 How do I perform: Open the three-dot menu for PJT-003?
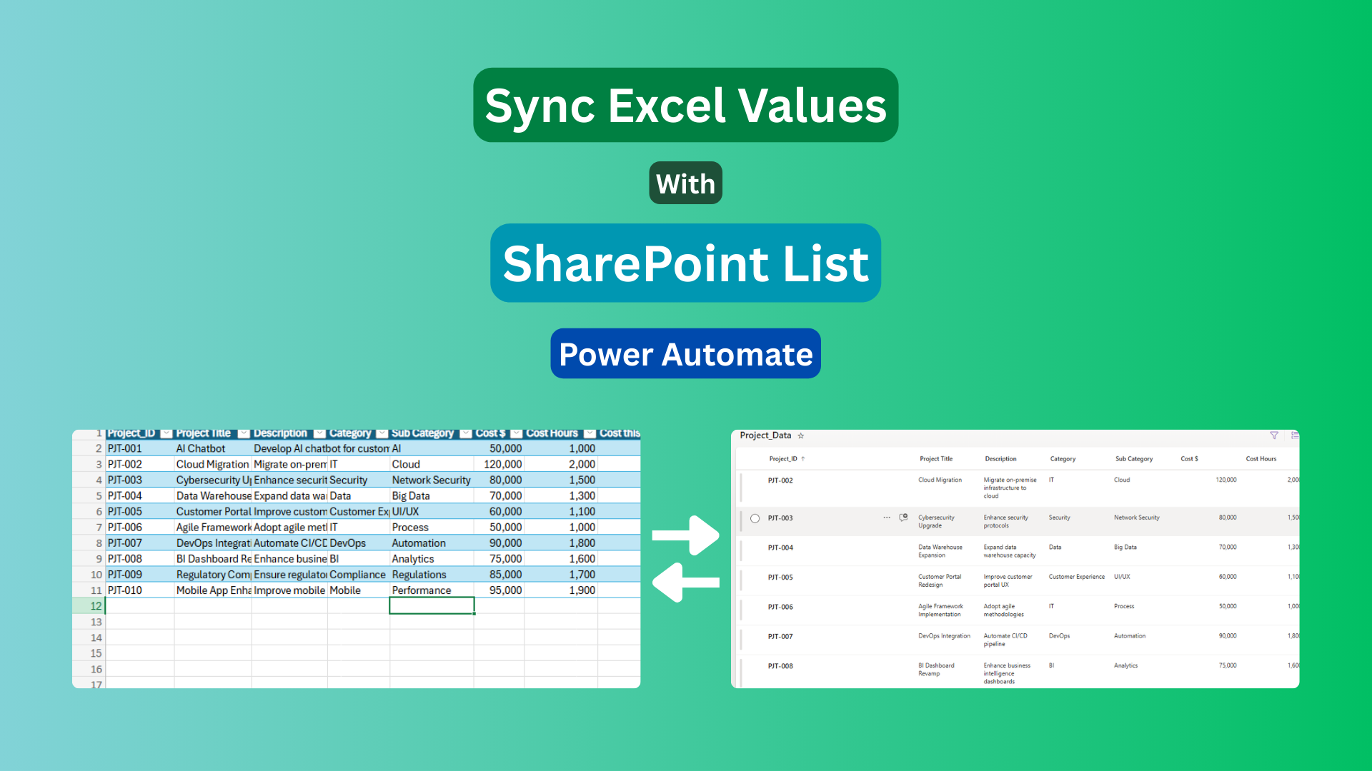(887, 518)
